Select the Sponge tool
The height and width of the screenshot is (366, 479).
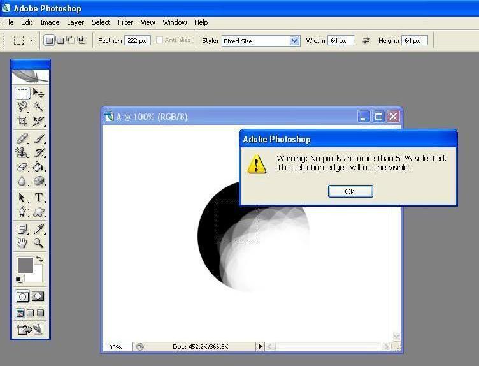coord(39,180)
